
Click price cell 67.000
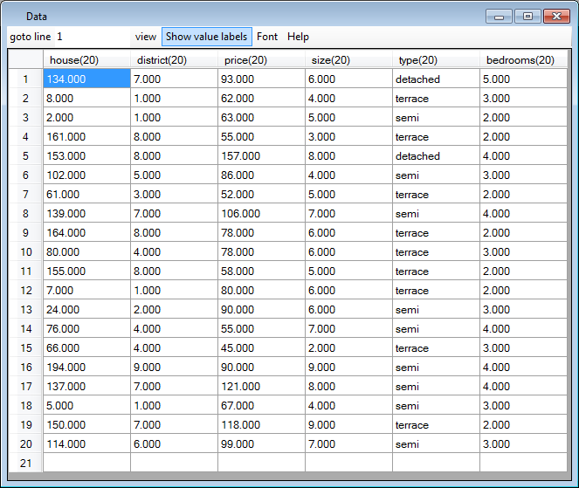pos(261,405)
